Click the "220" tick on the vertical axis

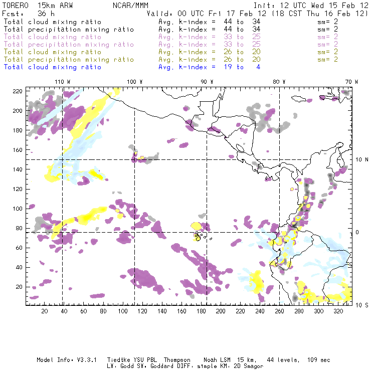pos(18,91)
